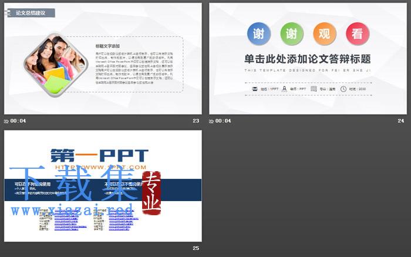Image resolution: width=411 pixels, height=257 pixels.
Task: Click the building icon on slide 24
Action: (314, 89)
